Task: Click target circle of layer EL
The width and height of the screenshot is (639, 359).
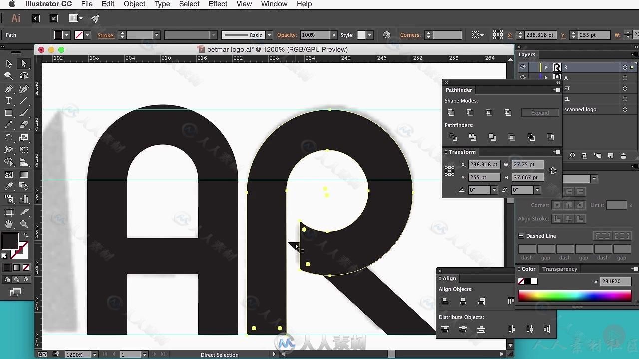Action: click(x=625, y=99)
